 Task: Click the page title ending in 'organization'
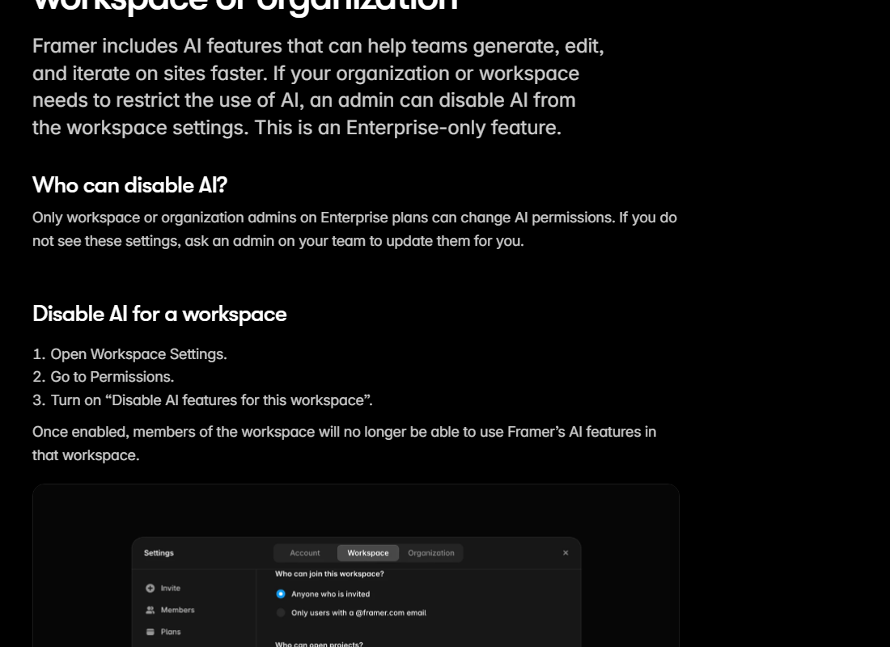[x=245, y=6]
